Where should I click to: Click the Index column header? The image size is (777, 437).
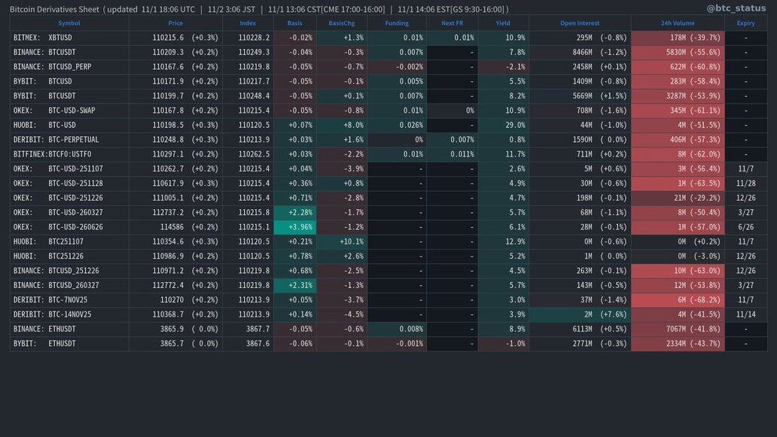pos(248,23)
